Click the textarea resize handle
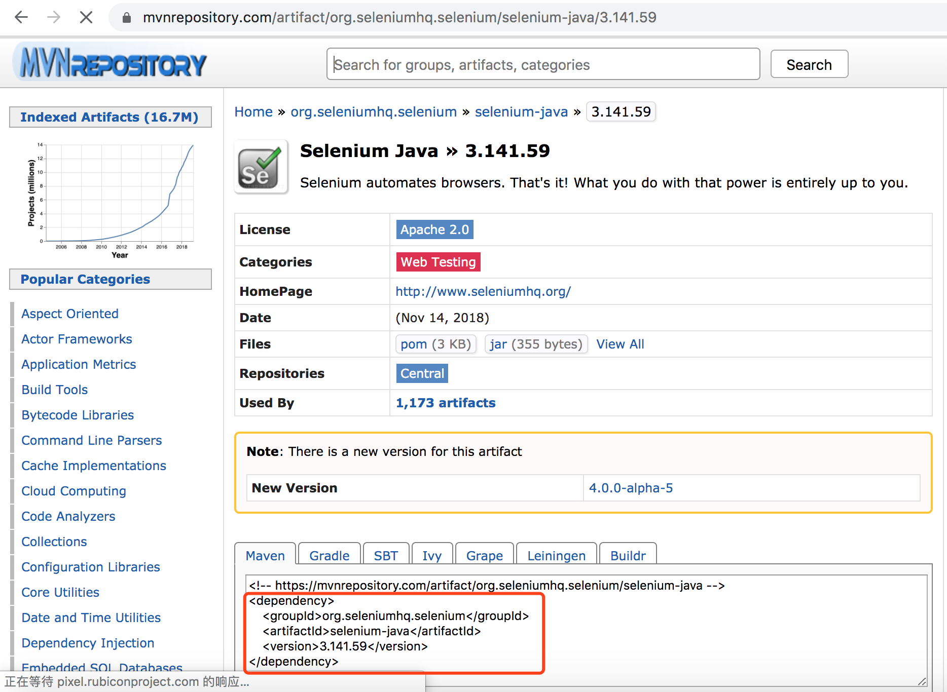 [922, 681]
